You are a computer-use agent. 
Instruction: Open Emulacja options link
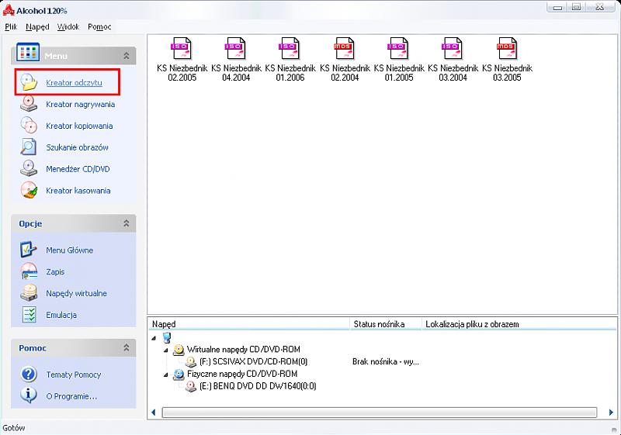tap(61, 315)
